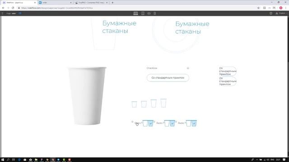
Task: Click the large white paper cup image
Action: point(87,96)
